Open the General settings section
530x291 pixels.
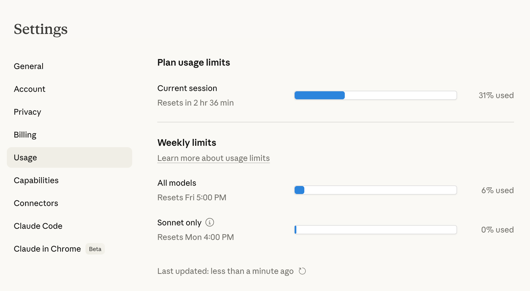click(x=28, y=66)
